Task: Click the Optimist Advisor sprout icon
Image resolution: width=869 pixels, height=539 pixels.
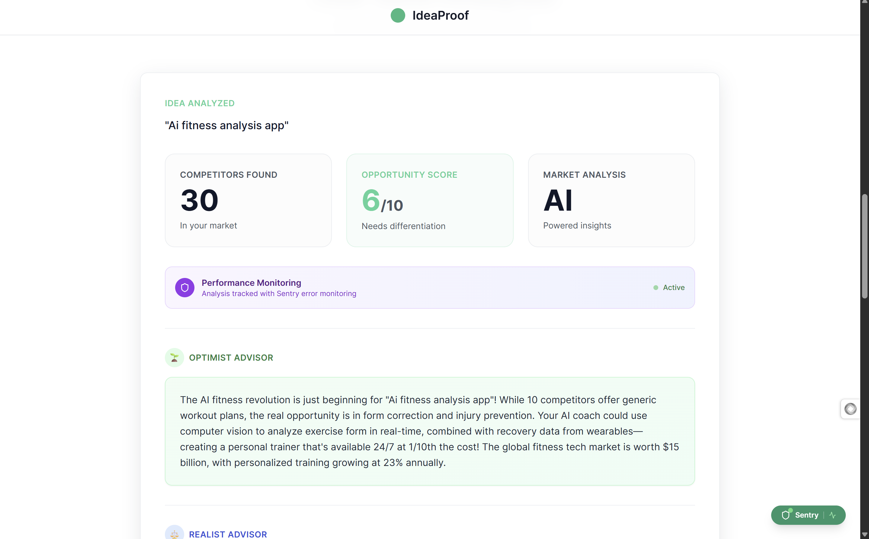Action: [174, 358]
